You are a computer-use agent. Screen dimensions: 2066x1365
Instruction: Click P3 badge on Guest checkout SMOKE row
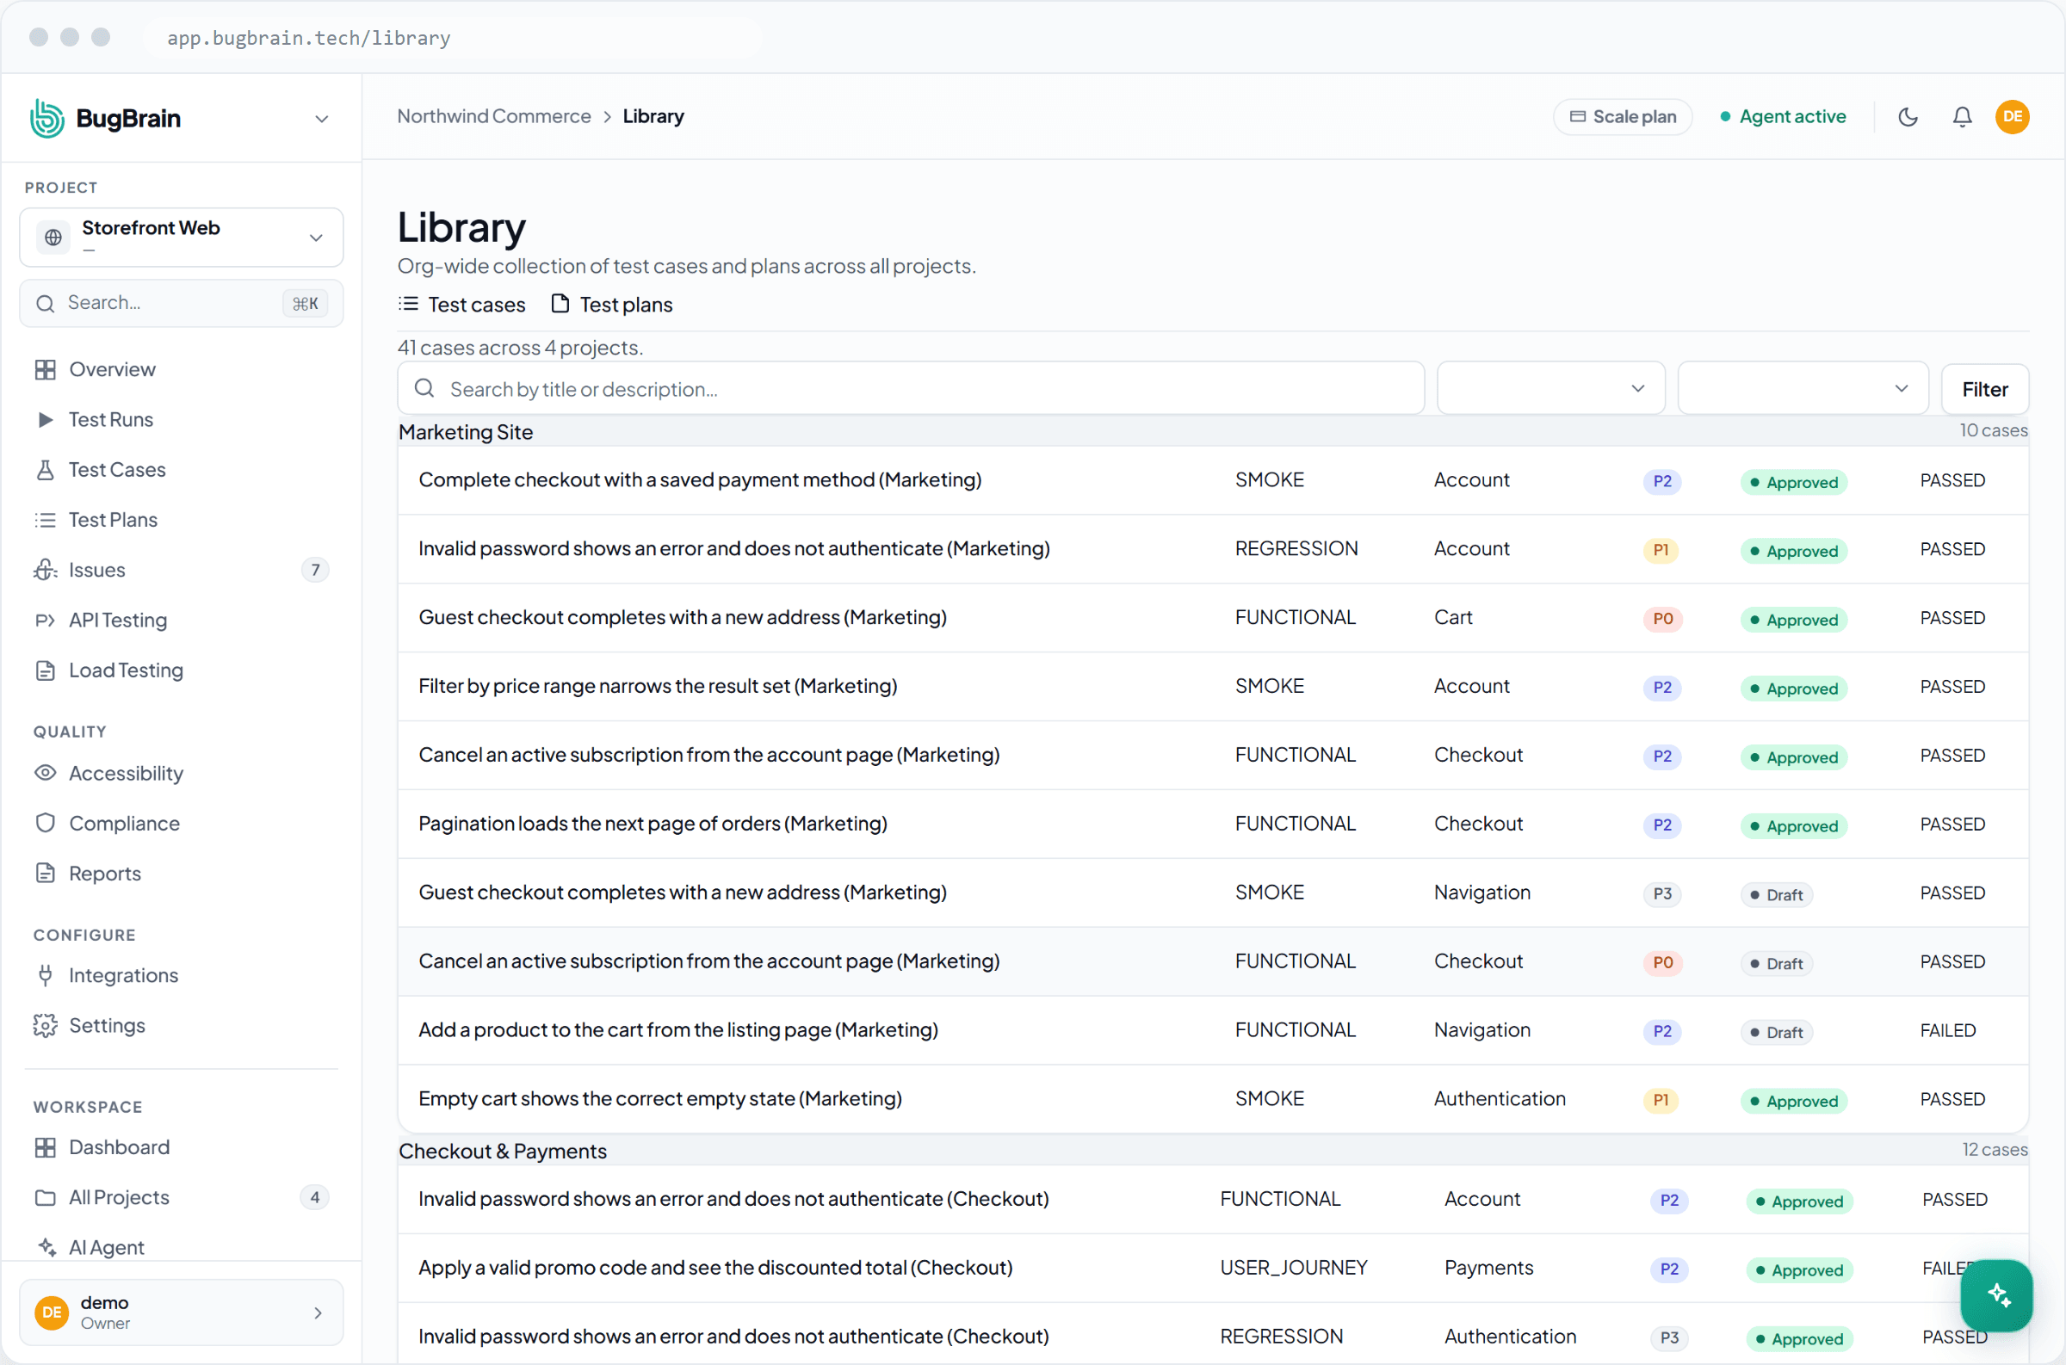(1662, 894)
